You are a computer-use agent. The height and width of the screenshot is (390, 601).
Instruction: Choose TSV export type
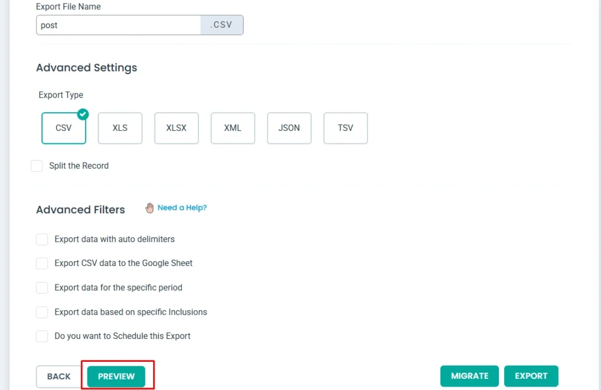click(x=345, y=128)
